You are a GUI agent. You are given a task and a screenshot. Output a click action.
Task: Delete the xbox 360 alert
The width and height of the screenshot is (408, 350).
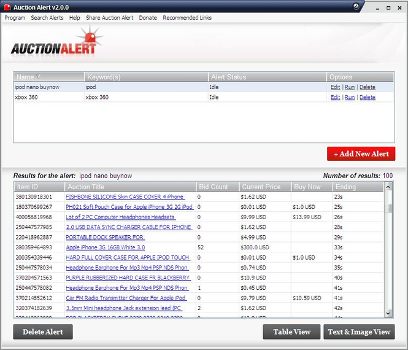pyautogui.click(x=368, y=97)
